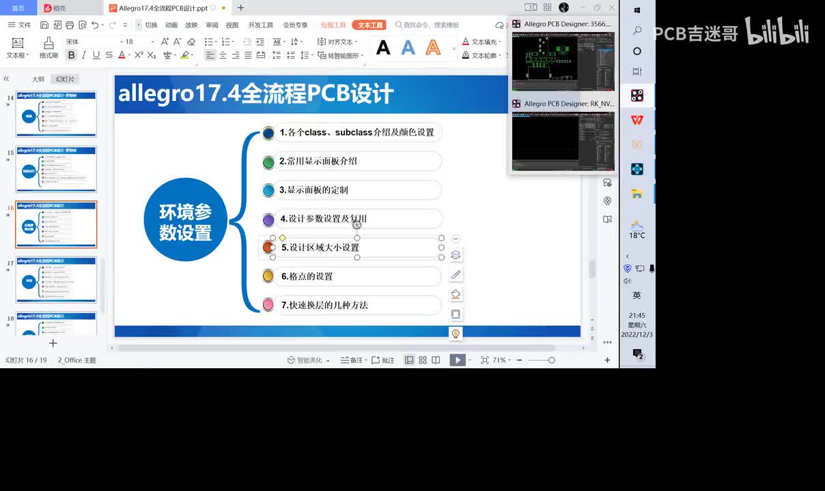Switch to Normal view in the status bar
The width and height of the screenshot is (825, 491).
[409, 360]
